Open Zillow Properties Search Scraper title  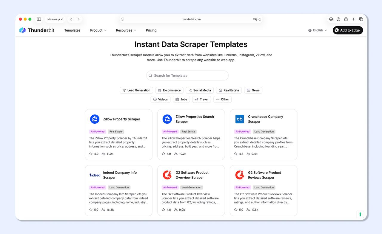195,119
